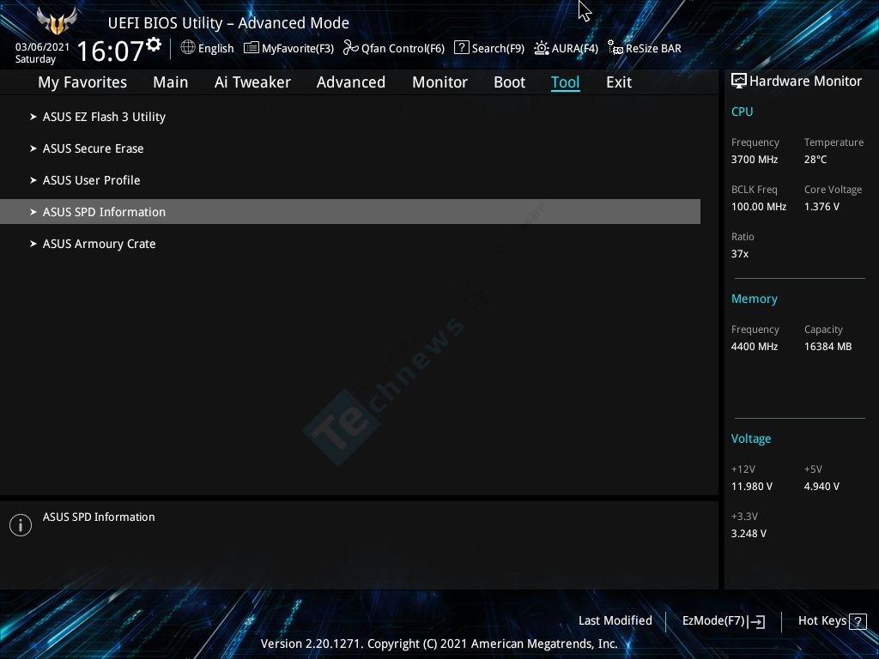Click the TUF logo emblem

(57, 21)
